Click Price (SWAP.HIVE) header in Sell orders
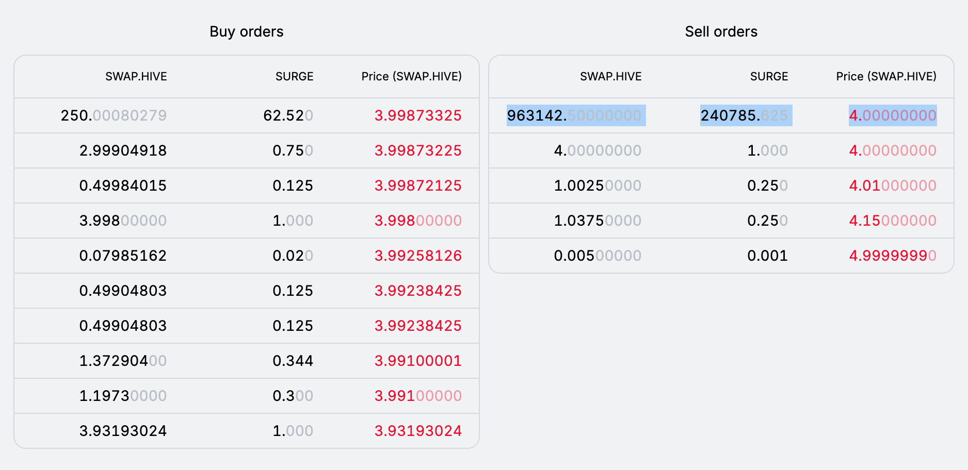 (886, 77)
